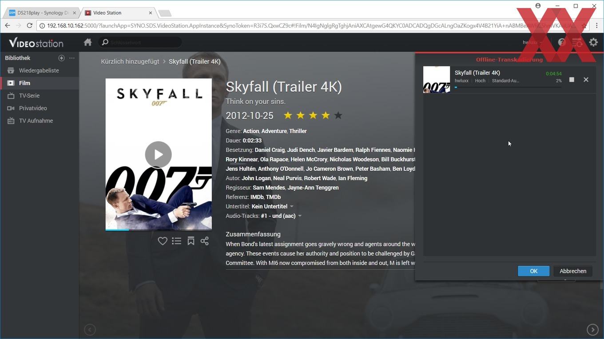Add Skyfall to favorites heart icon

click(163, 241)
